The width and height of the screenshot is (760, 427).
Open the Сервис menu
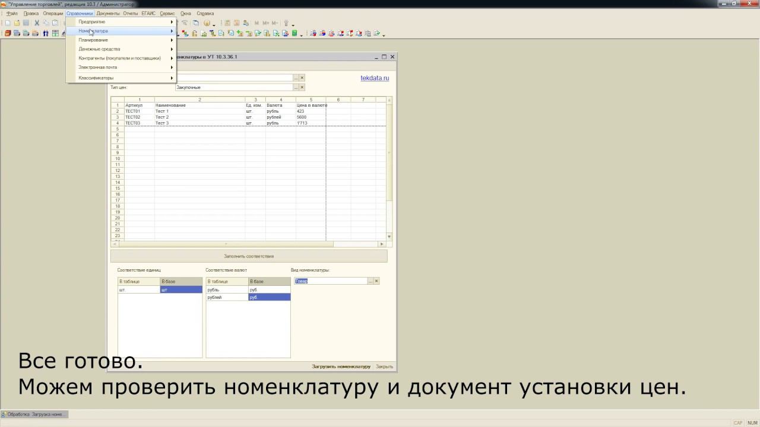point(167,13)
